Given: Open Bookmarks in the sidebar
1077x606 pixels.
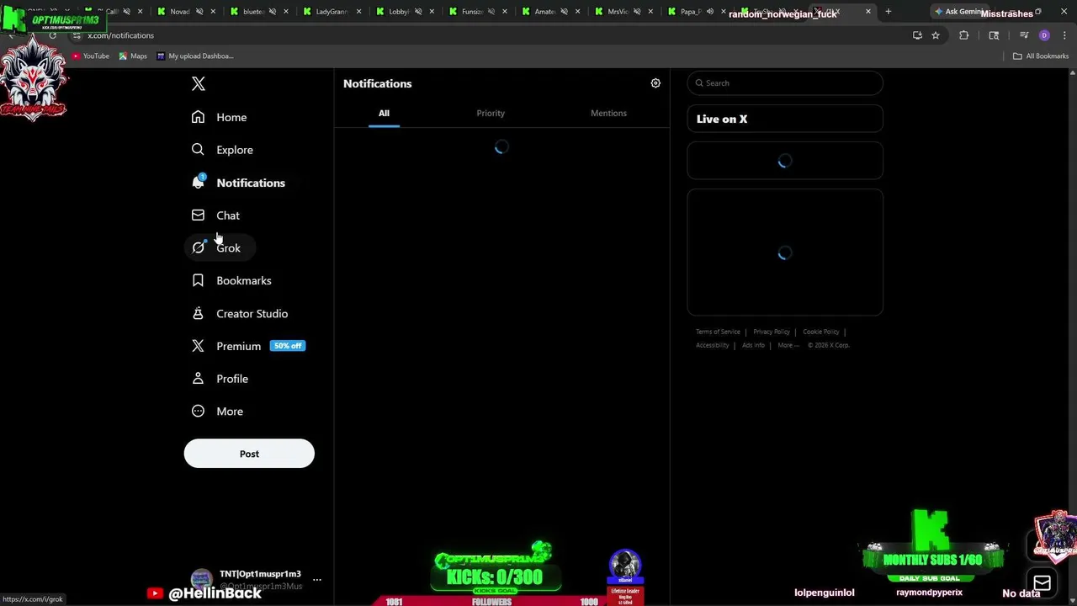Looking at the screenshot, I should pyautogui.click(x=231, y=280).
